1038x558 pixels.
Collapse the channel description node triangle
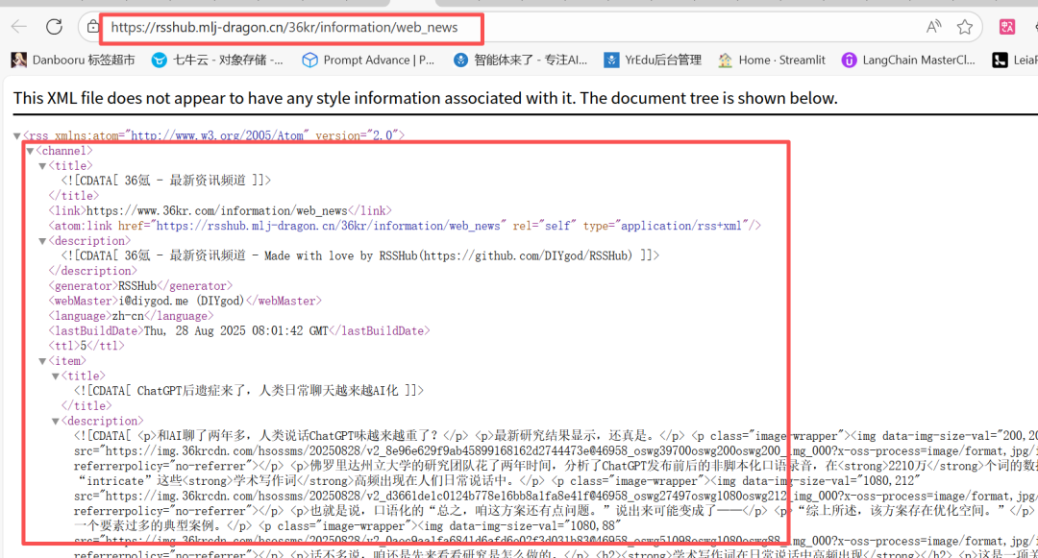coord(42,241)
